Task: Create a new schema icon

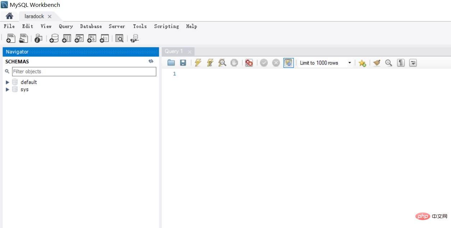Action: click(x=54, y=38)
